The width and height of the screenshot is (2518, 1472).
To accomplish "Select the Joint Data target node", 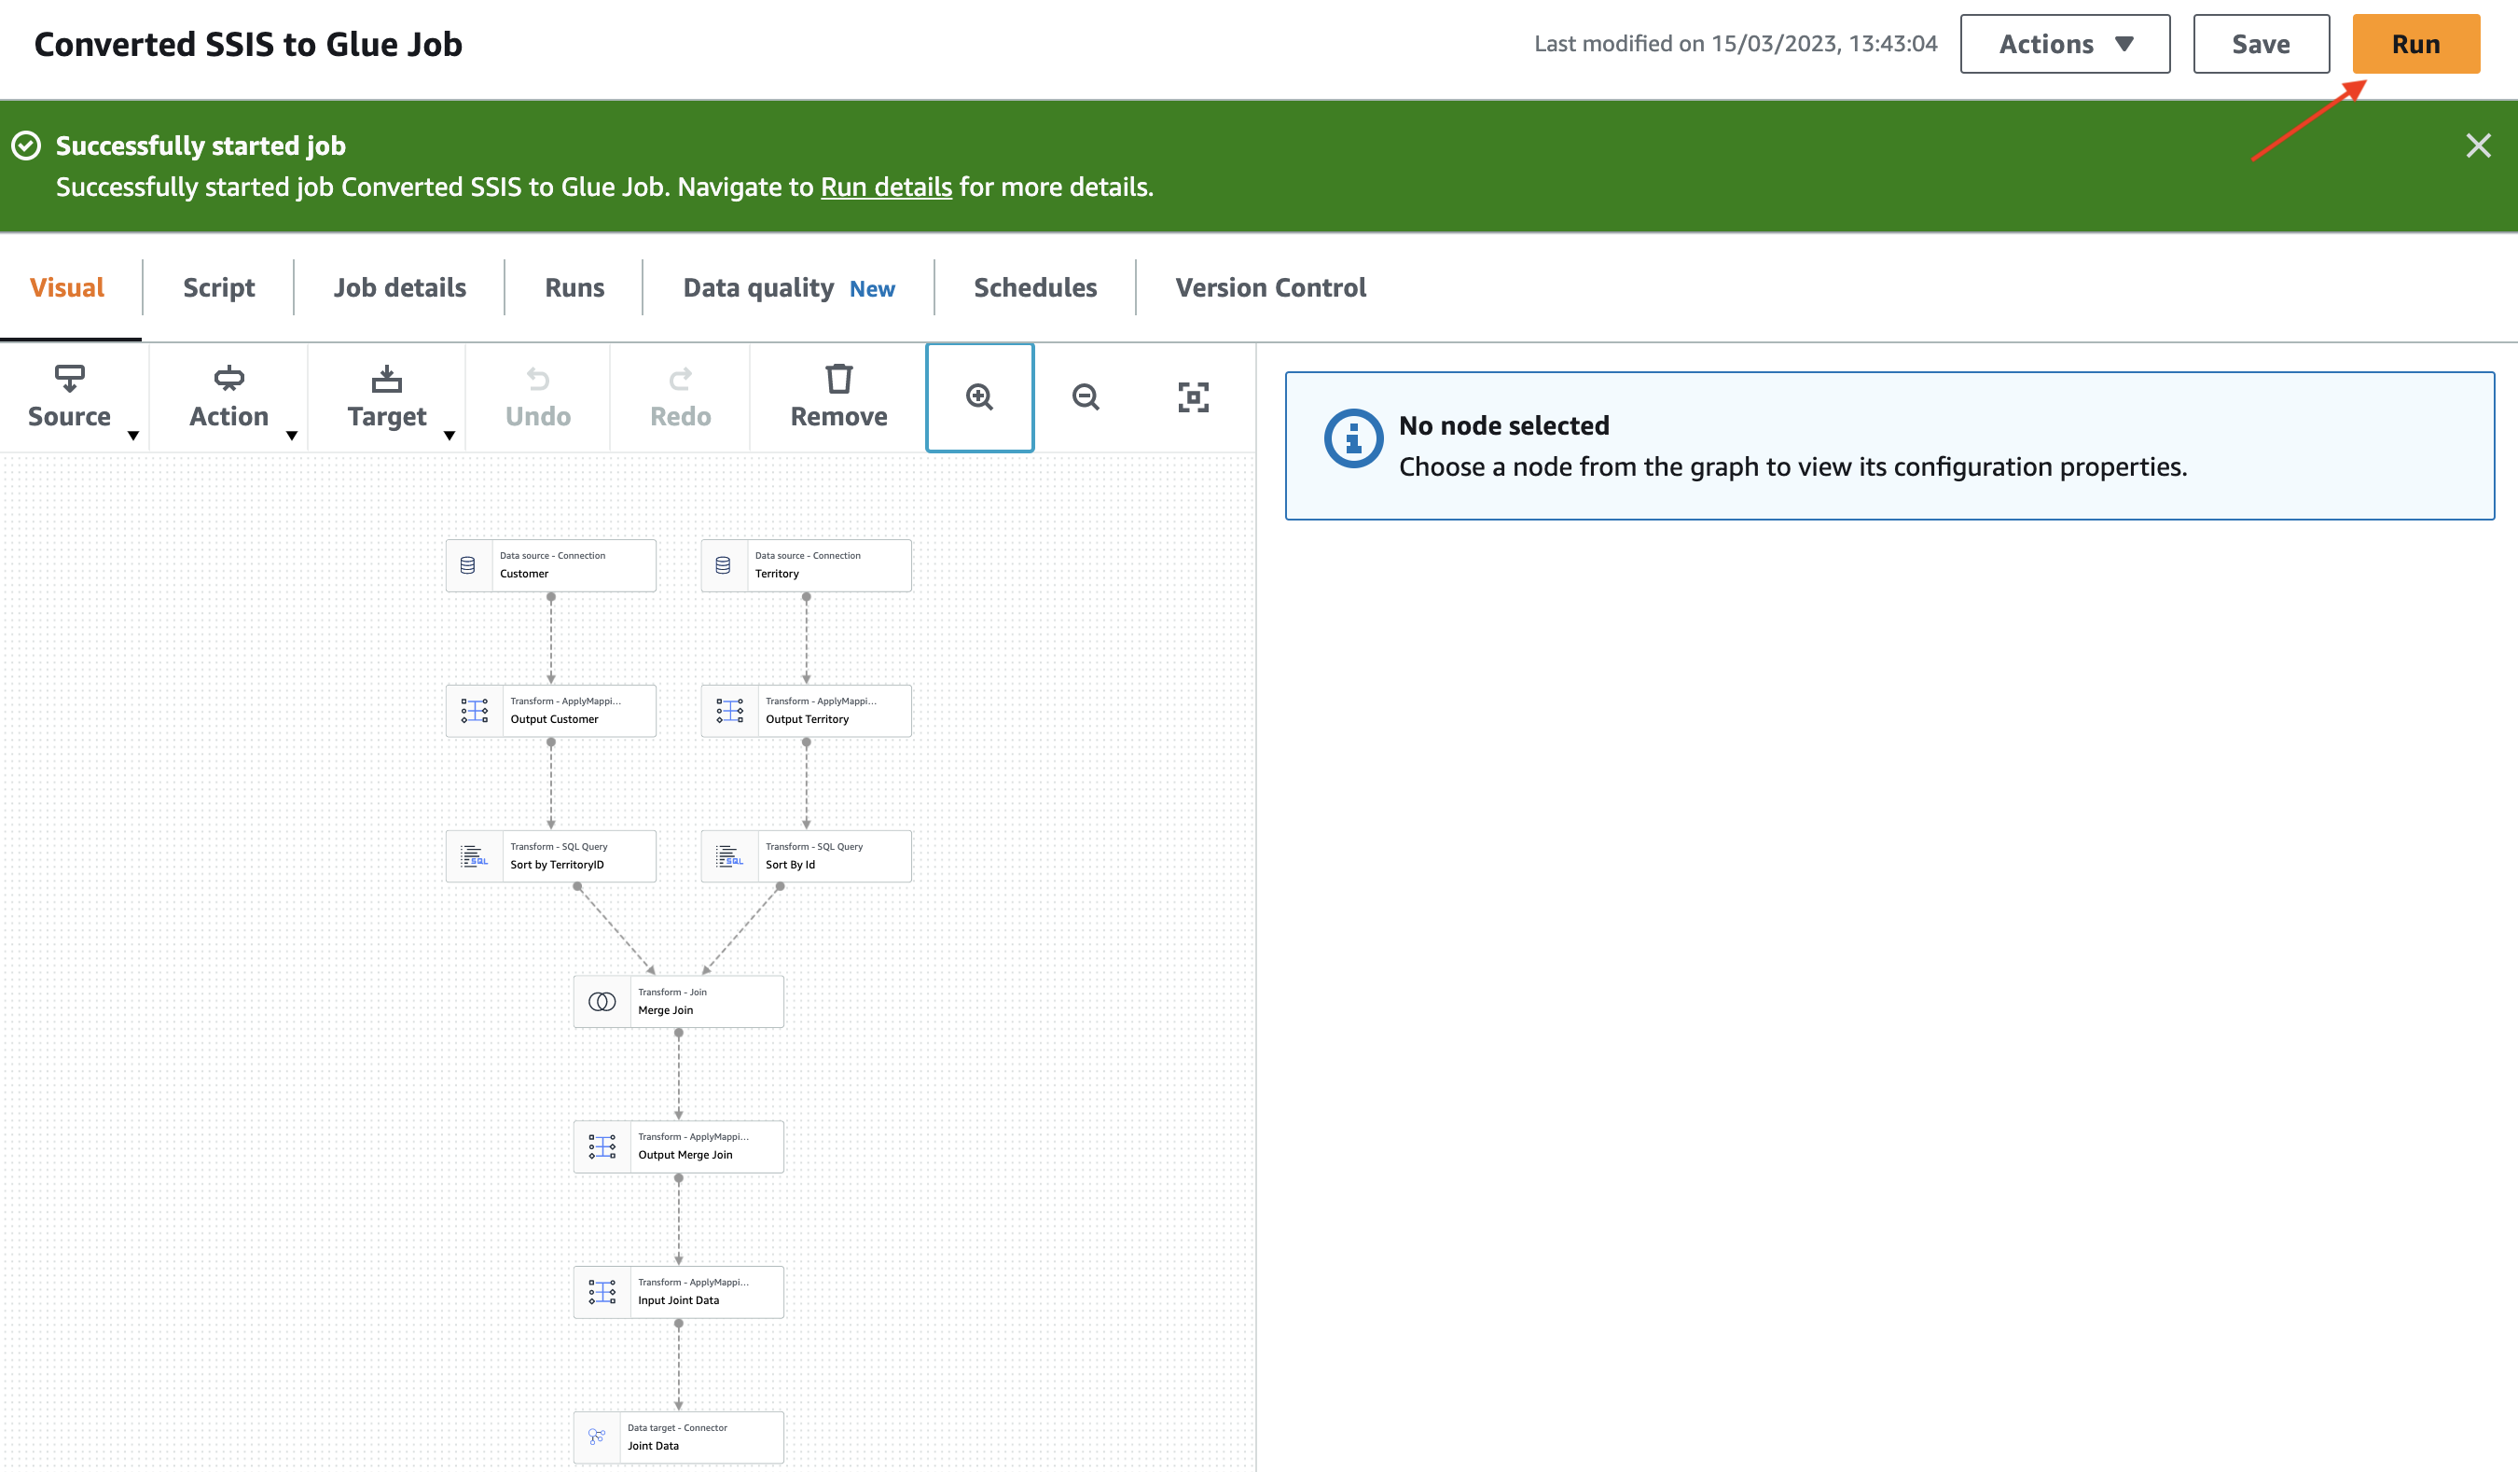I will [x=679, y=1437].
